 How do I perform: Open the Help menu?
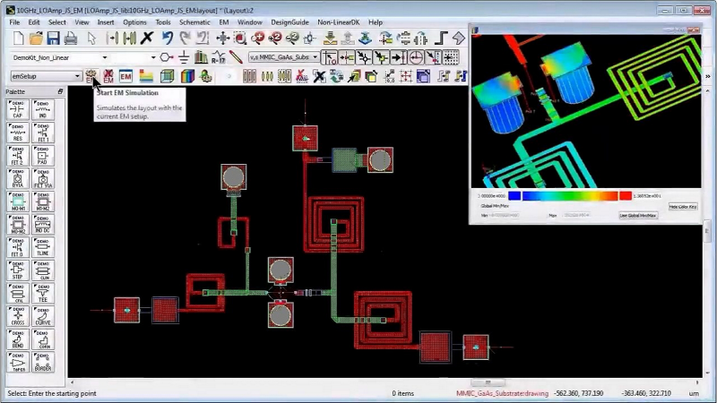[376, 21]
